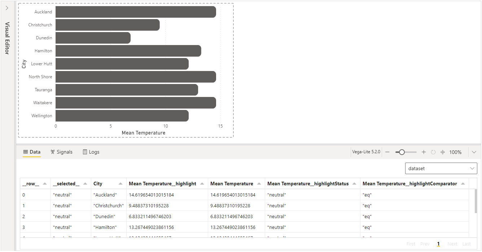Zoom out with the minus icon
The image size is (482, 252).
pos(387,152)
